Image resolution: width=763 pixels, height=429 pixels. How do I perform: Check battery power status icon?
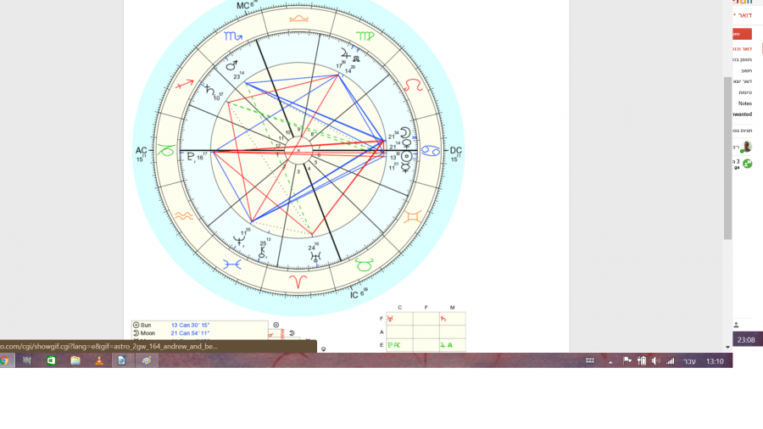(642, 361)
